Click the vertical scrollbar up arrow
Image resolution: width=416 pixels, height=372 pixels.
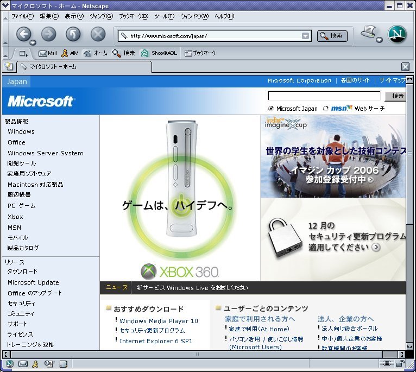coord(409,79)
